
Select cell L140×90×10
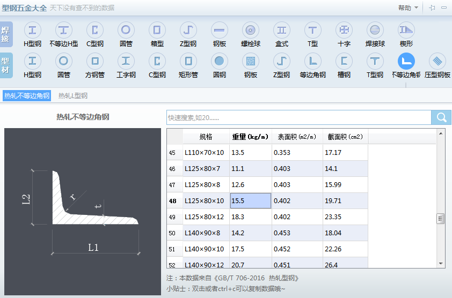coord(206,249)
